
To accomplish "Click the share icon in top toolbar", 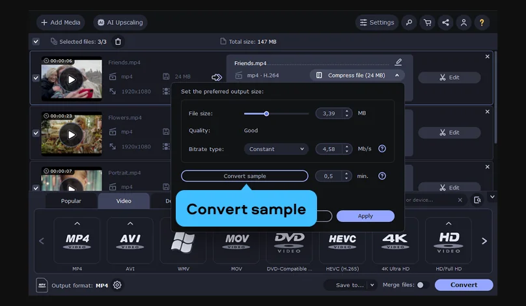I will 445,22.
